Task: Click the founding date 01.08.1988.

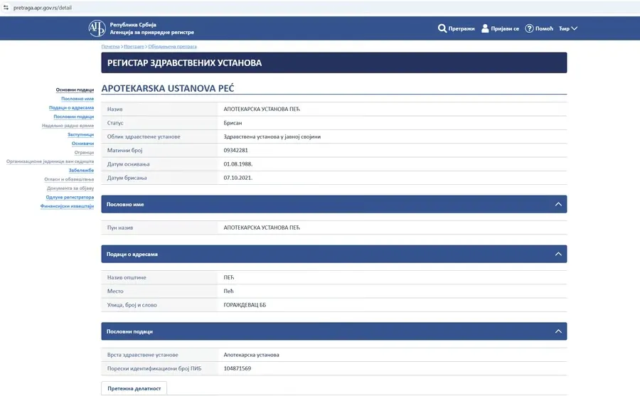Action: coord(238,164)
